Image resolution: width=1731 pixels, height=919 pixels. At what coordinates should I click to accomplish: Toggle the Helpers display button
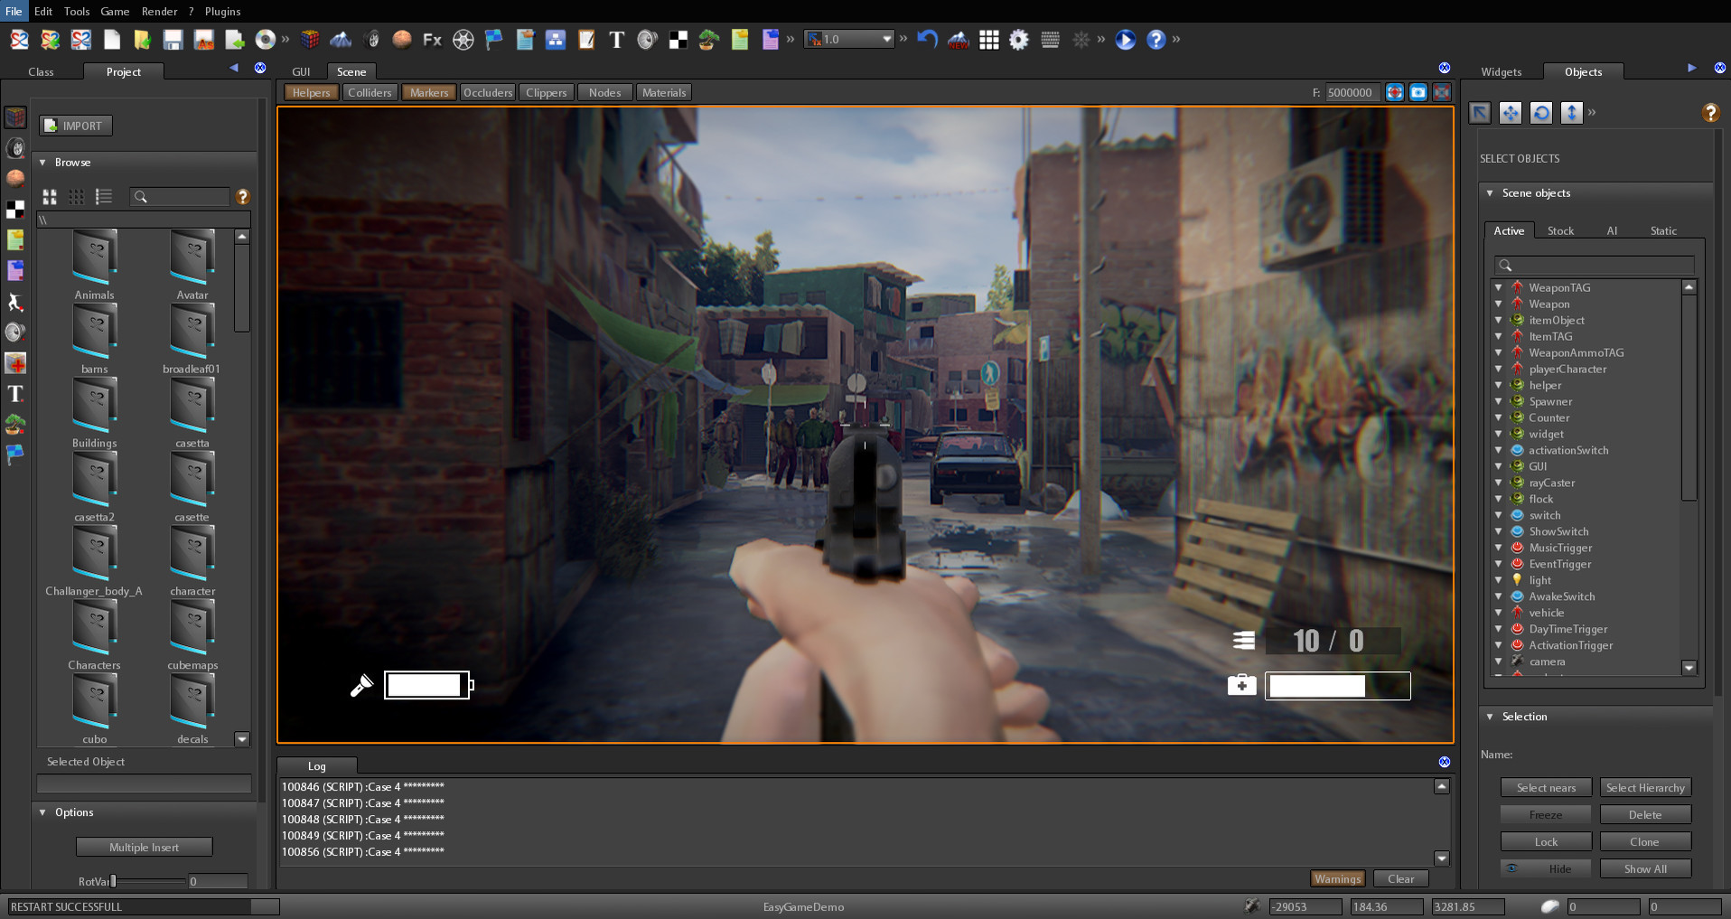click(311, 91)
